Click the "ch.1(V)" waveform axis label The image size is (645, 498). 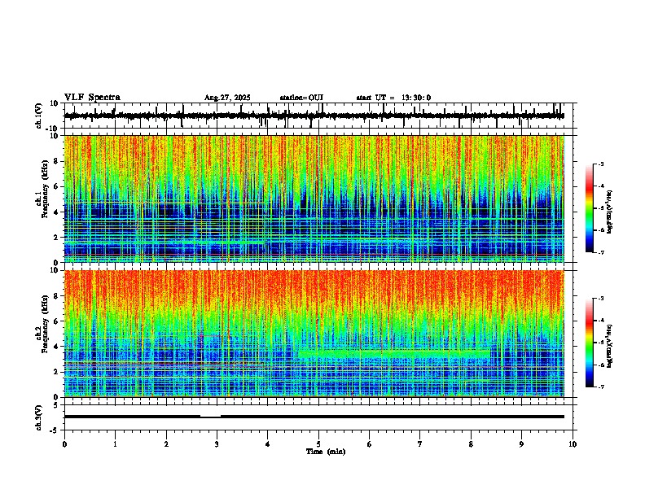tap(39, 116)
